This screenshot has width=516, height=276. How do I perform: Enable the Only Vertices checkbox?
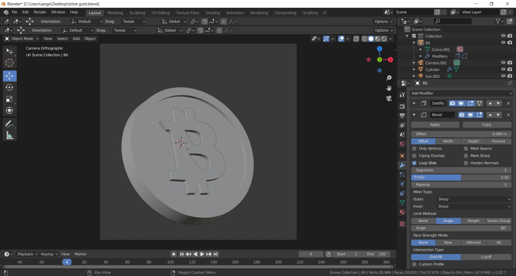click(x=414, y=148)
